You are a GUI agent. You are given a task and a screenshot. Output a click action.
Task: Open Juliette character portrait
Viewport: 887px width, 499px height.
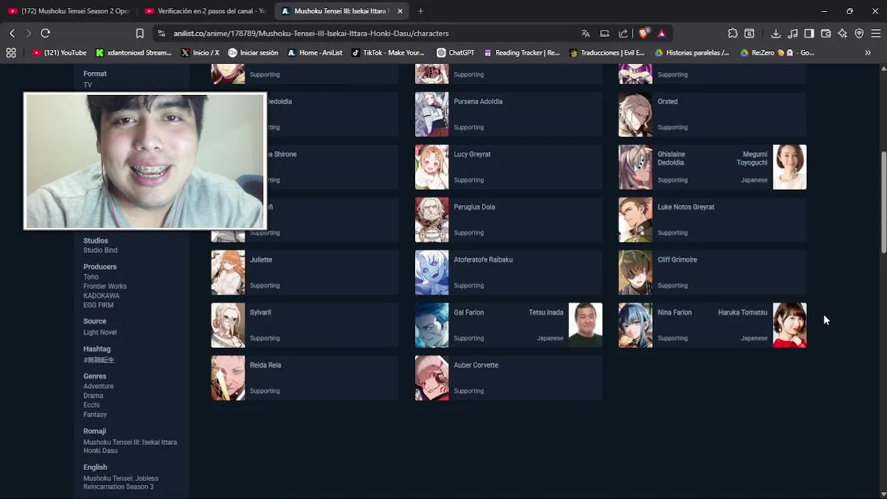coord(228,272)
